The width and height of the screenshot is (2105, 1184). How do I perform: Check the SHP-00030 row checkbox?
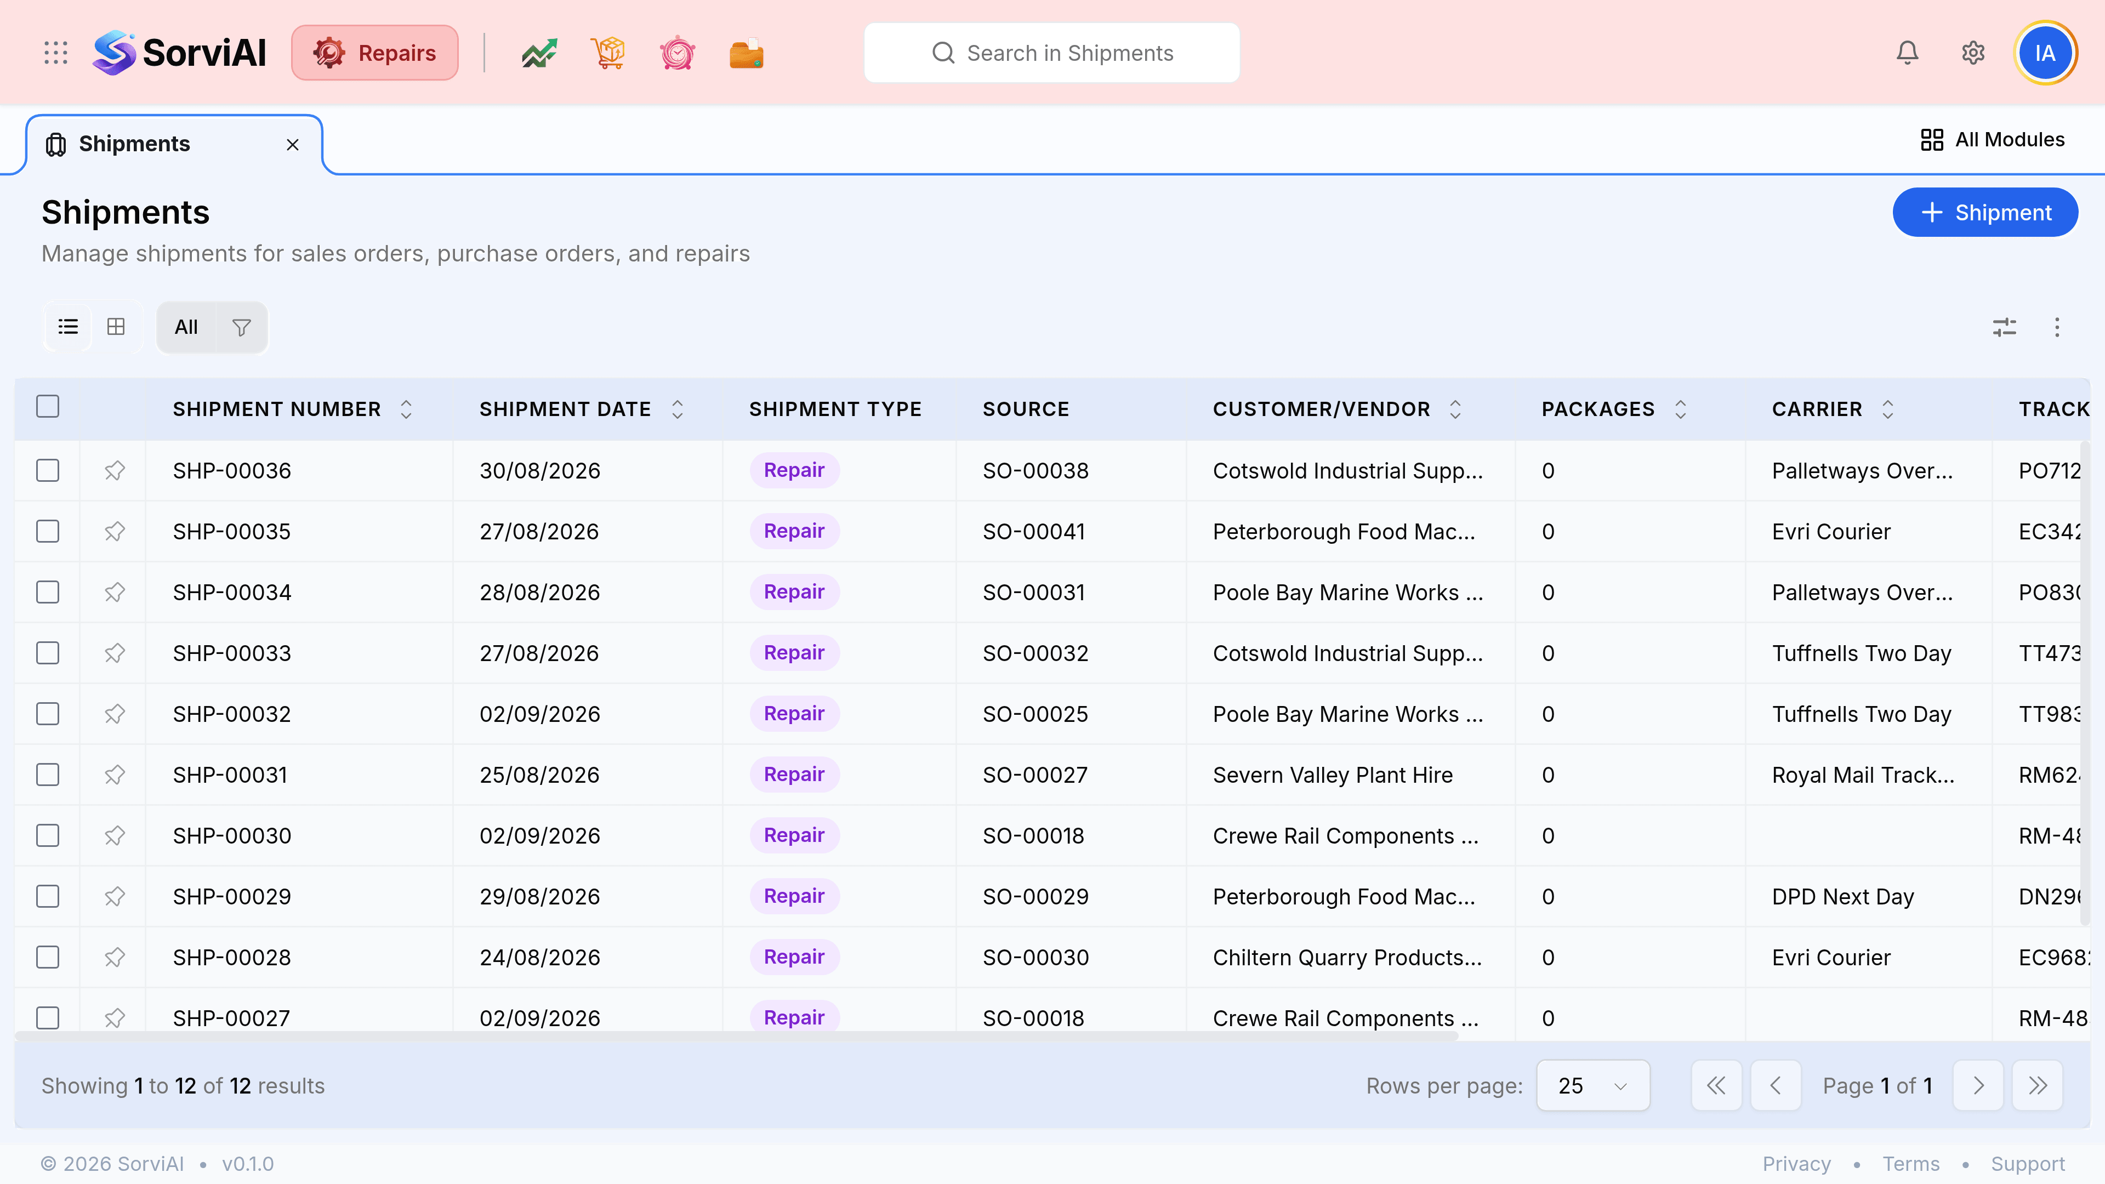48,836
